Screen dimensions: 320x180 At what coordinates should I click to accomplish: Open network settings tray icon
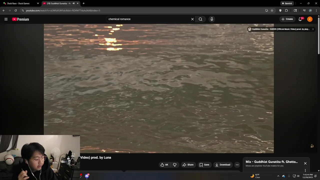tap(294, 176)
